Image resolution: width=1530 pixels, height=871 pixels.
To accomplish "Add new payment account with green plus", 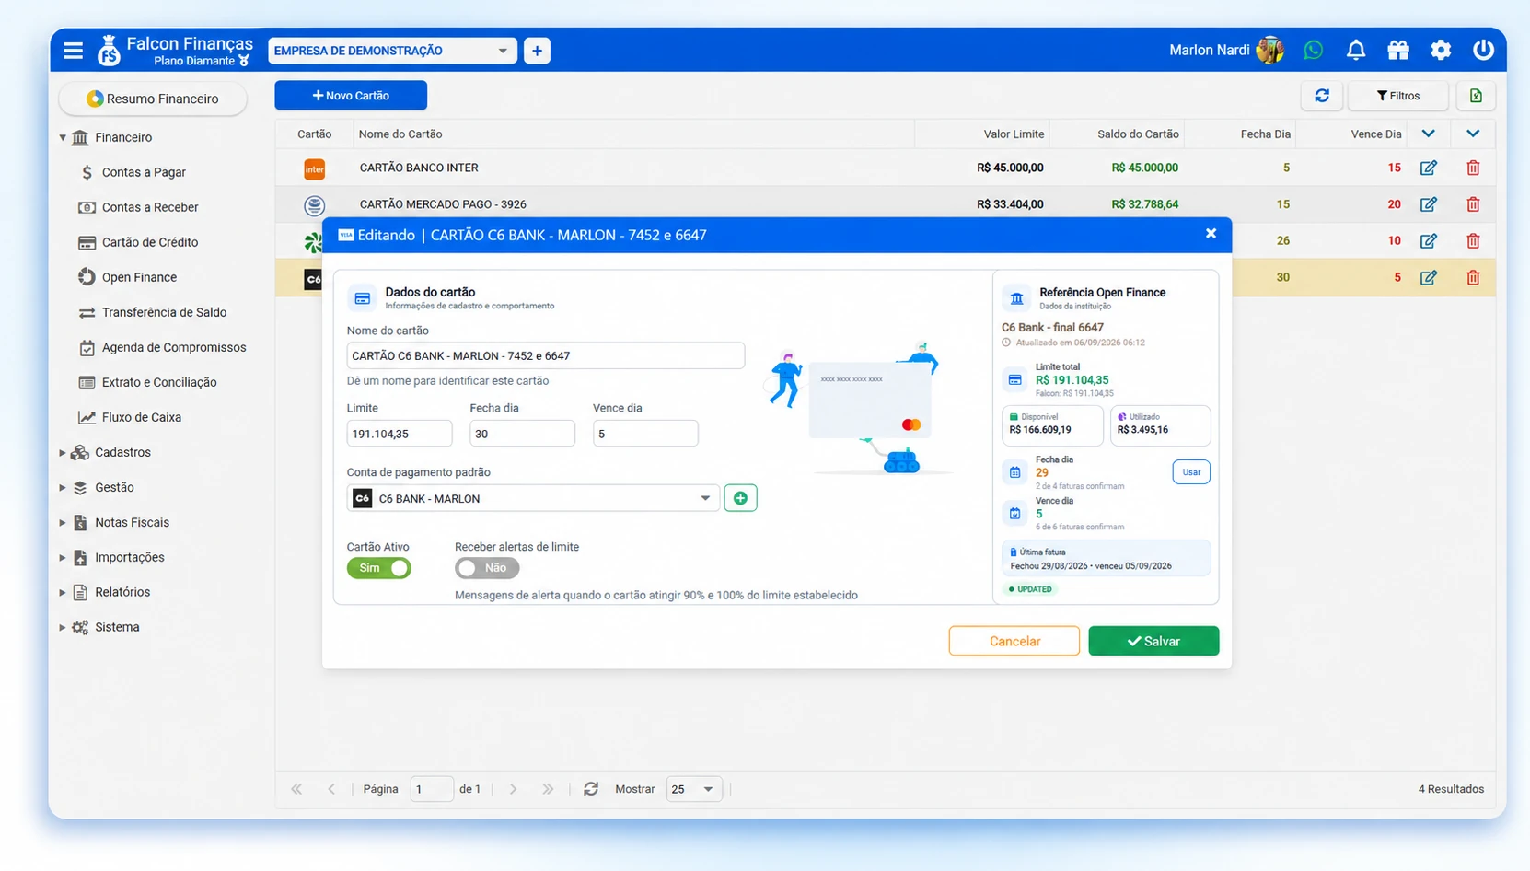I will click(x=740, y=498).
